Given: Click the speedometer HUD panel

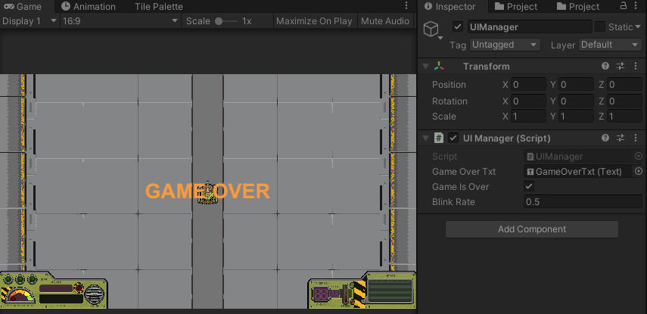Looking at the screenshot, I should tap(54, 290).
